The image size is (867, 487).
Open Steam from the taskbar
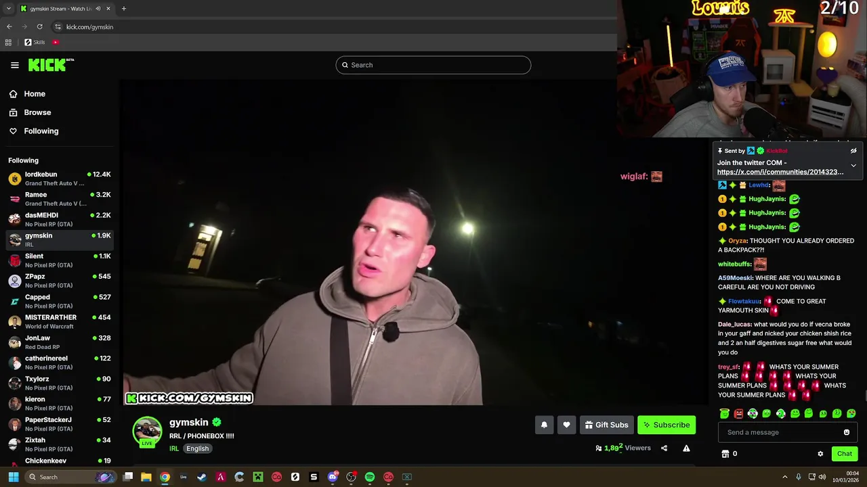pyautogui.click(x=202, y=477)
